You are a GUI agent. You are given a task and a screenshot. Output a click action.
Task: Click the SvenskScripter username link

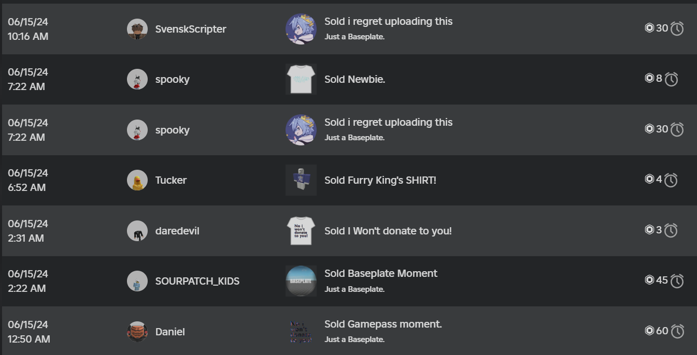pyautogui.click(x=191, y=29)
